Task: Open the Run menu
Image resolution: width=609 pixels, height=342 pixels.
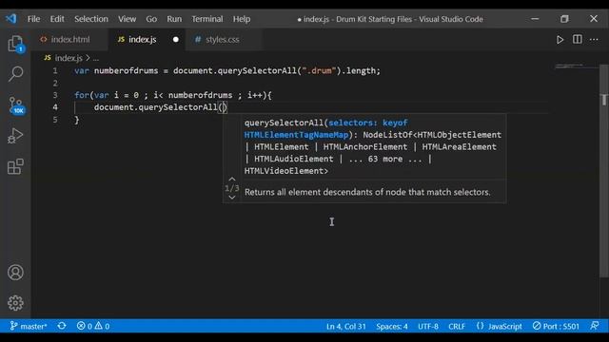Action: coord(174,19)
